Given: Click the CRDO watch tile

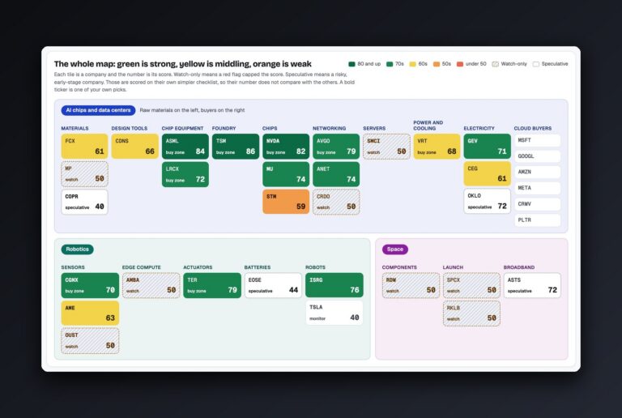Looking at the screenshot, I should 336,202.
